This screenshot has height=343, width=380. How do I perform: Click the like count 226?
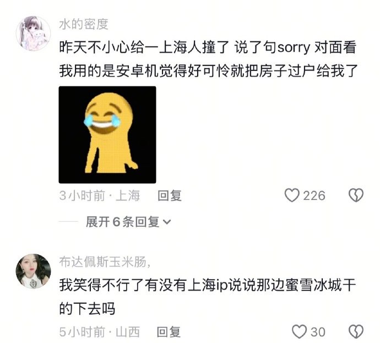pos(314,195)
